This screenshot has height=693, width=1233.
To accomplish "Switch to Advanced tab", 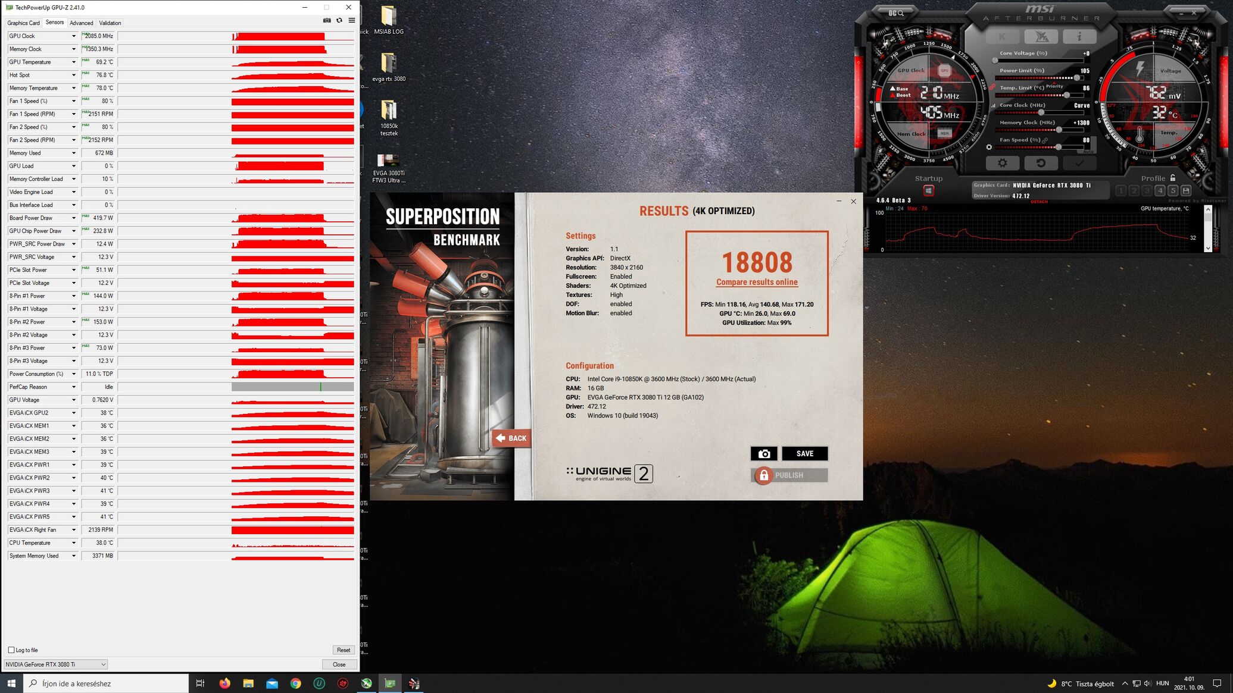I will pyautogui.click(x=81, y=23).
